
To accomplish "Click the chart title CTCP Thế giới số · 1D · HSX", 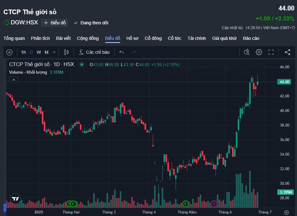I will (42, 65).
